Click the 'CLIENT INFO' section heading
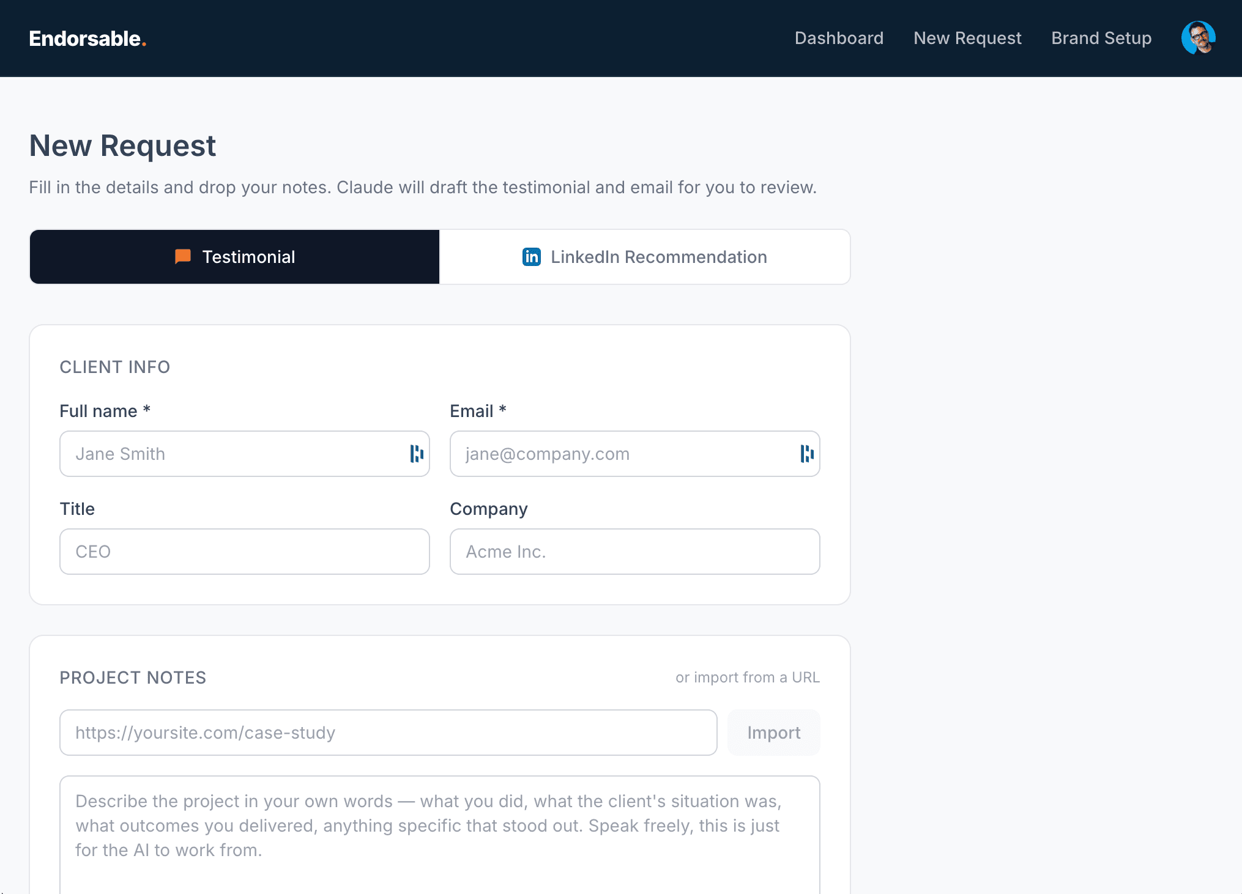 click(115, 367)
